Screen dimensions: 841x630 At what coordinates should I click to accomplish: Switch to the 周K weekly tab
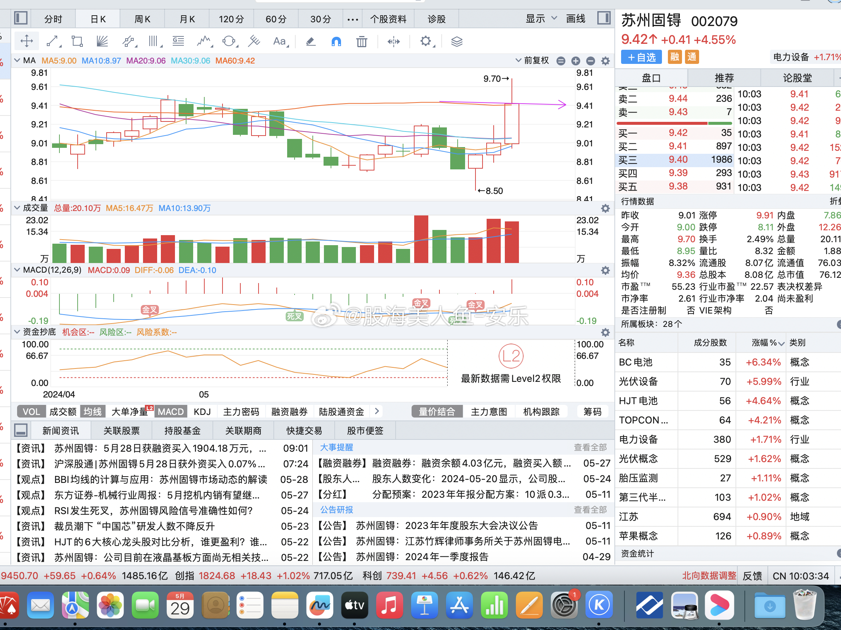click(142, 19)
